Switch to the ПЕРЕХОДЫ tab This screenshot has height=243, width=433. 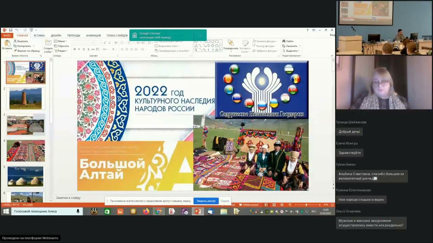[x=74, y=35]
